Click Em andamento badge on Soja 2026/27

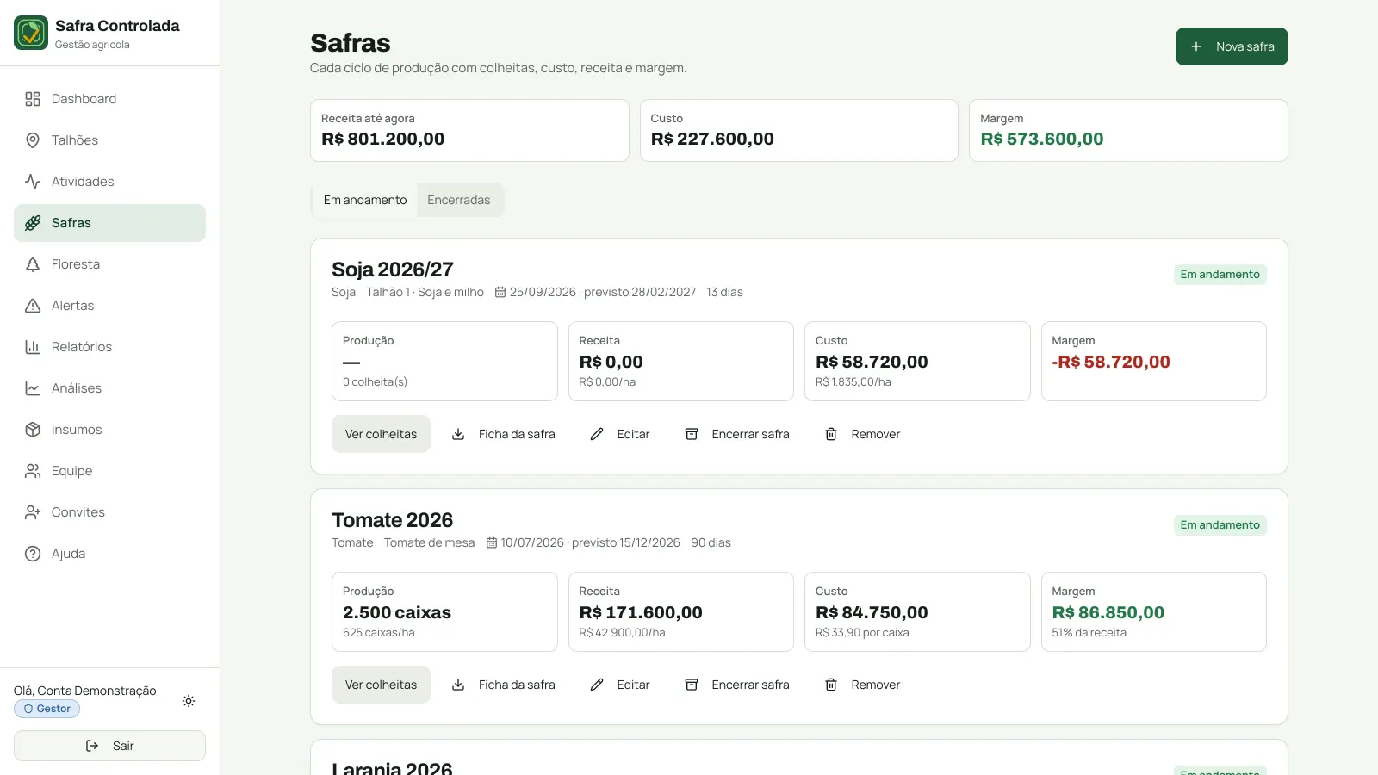pos(1220,275)
